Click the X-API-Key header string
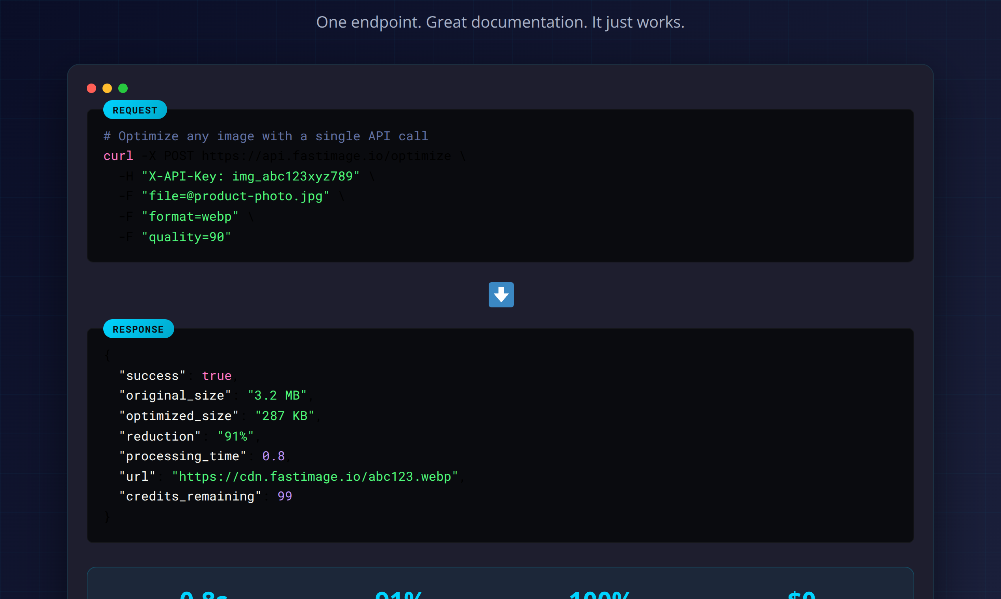This screenshot has height=599, width=1001. (250, 177)
